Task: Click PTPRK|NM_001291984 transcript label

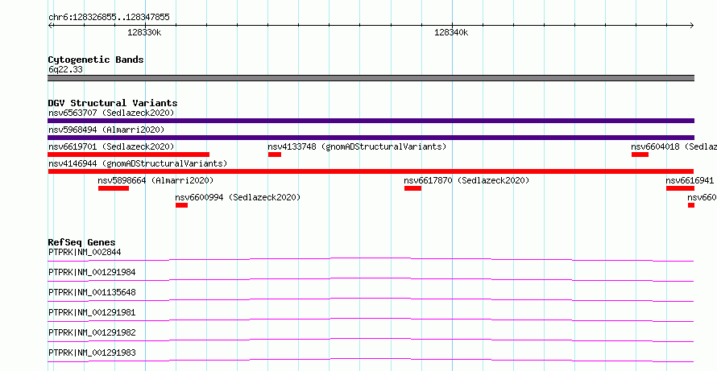Action: (x=92, y=272)
